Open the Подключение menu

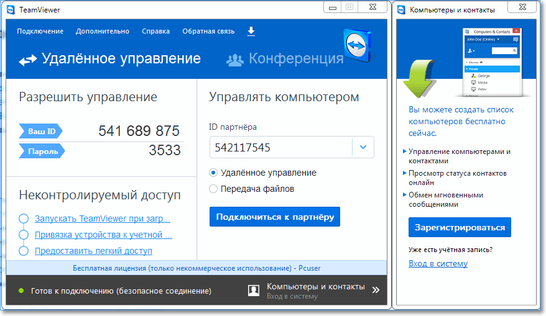40,31
